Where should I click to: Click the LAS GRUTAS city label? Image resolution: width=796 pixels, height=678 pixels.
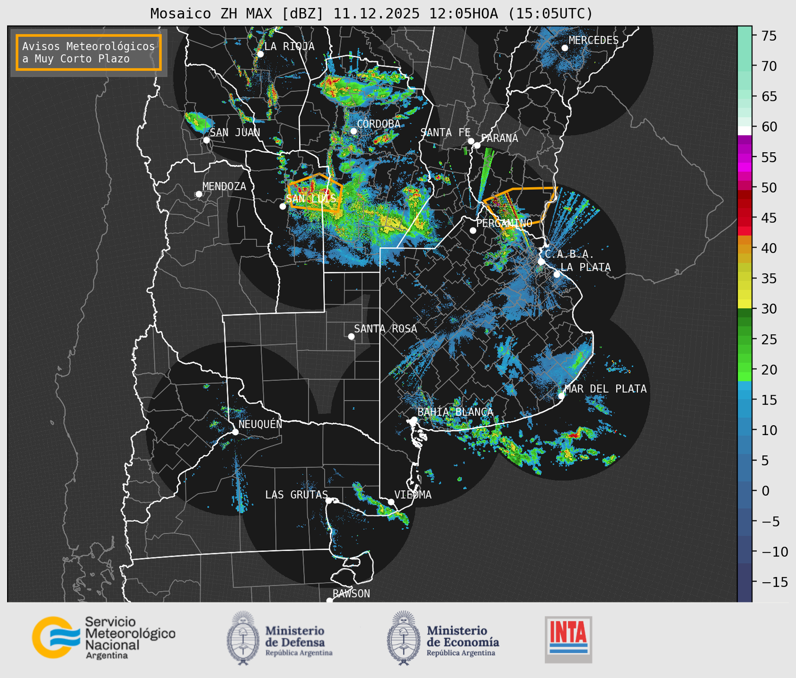tap(296, 495)
